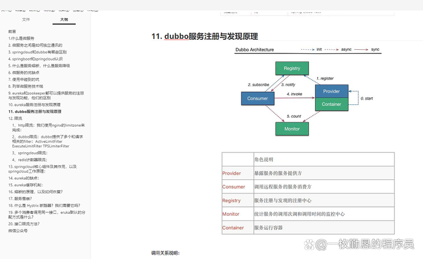Click the '4. invoke' diagram label
The image size is (423, 259).
294,94
